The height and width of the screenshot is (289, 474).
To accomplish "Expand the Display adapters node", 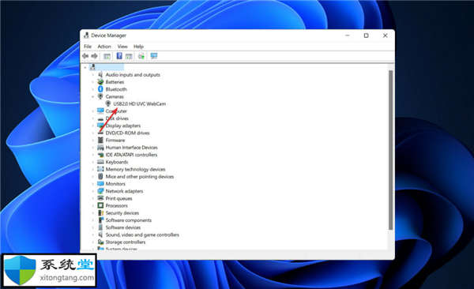I will 92,126.
